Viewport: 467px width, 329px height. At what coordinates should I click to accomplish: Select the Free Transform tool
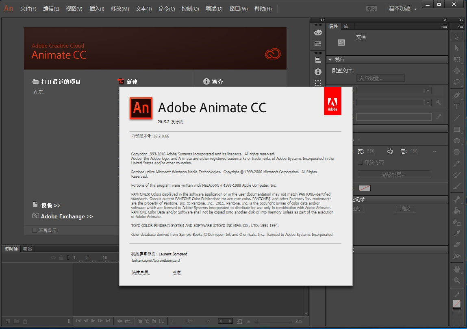456,59
